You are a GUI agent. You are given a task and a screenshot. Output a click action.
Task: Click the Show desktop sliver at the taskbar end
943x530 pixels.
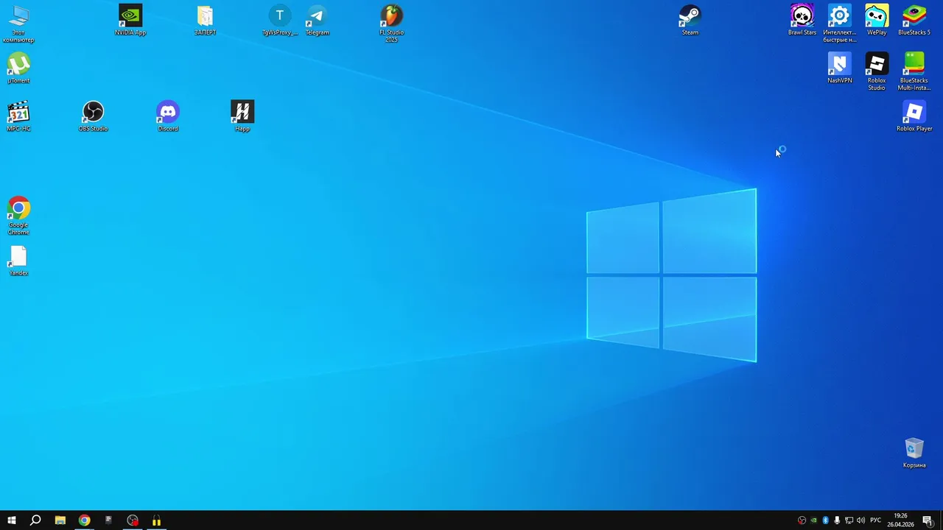coord(941,520)
